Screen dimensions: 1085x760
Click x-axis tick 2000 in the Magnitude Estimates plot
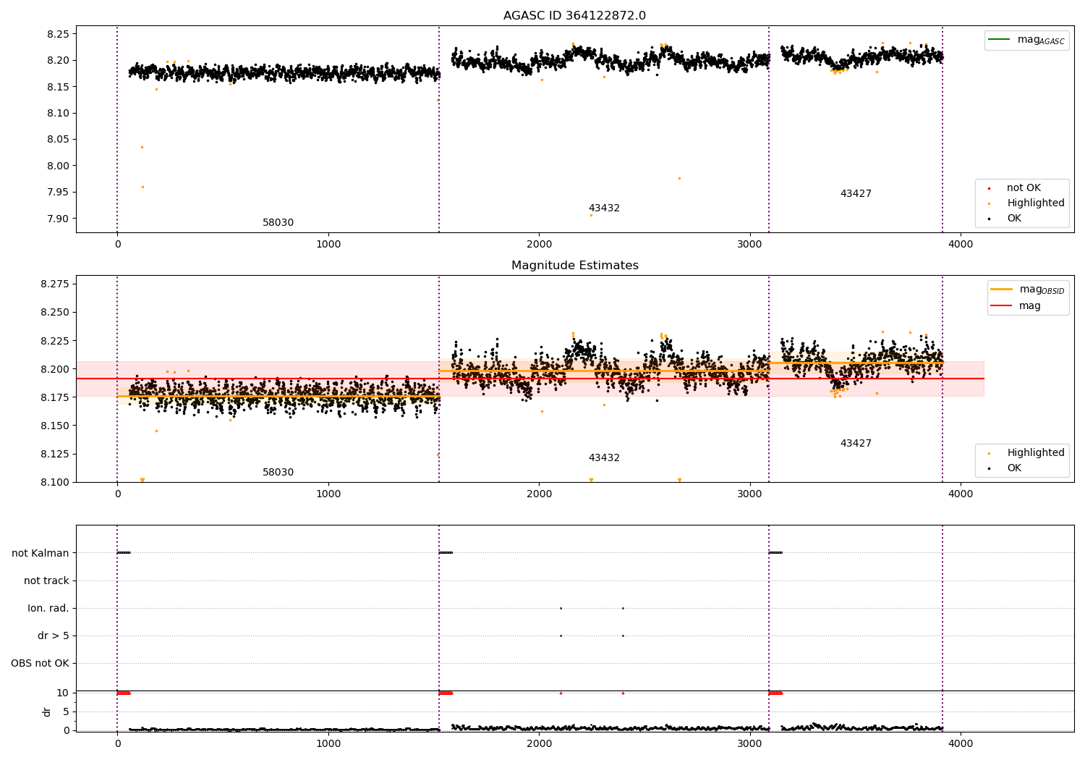[539, 494]
